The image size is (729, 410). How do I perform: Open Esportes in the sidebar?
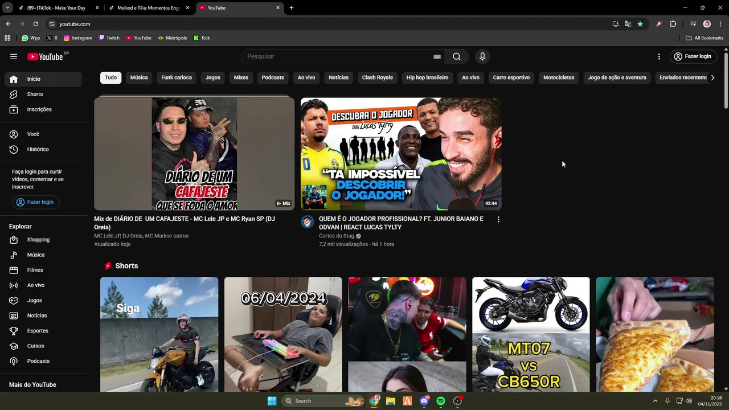click(43, 331)
